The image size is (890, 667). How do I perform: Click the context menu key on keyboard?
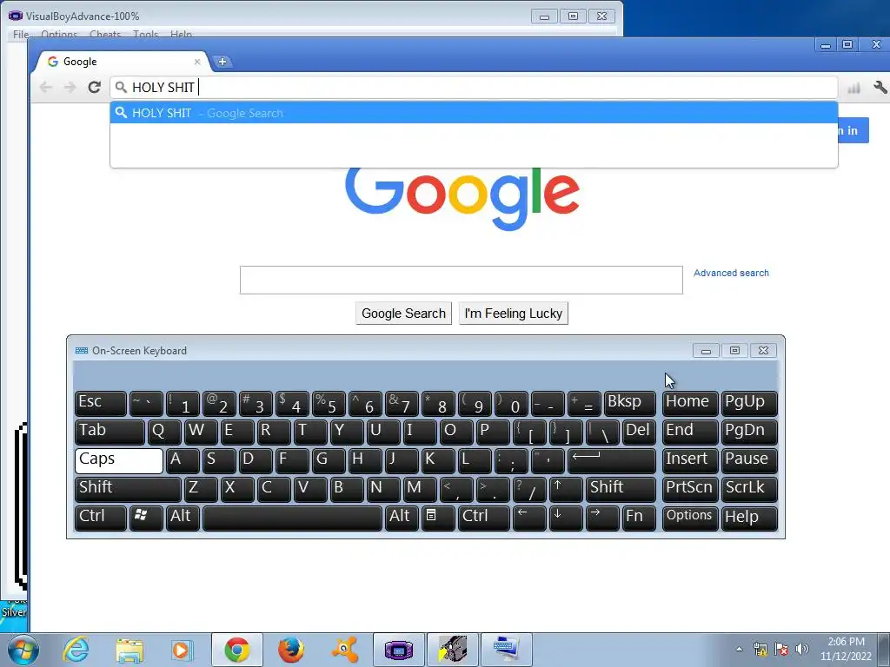tap(438, 518)
